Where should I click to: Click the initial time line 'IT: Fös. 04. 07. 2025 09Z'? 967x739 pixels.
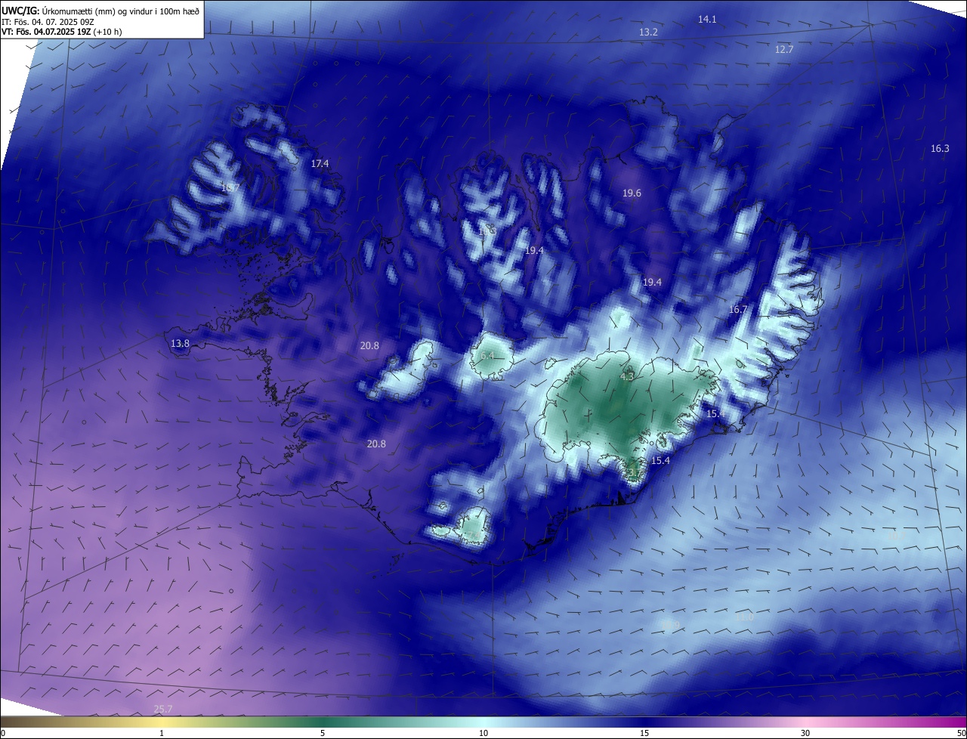48,21
